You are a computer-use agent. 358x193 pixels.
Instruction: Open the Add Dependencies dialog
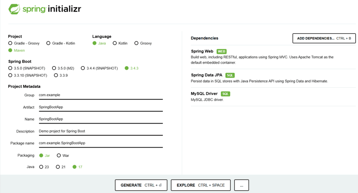click(x=324, y=38)
